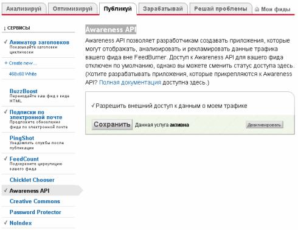Open Аниматор заголовков service
This screenshot has width=298, height=230.
click(x=40, y=43)
